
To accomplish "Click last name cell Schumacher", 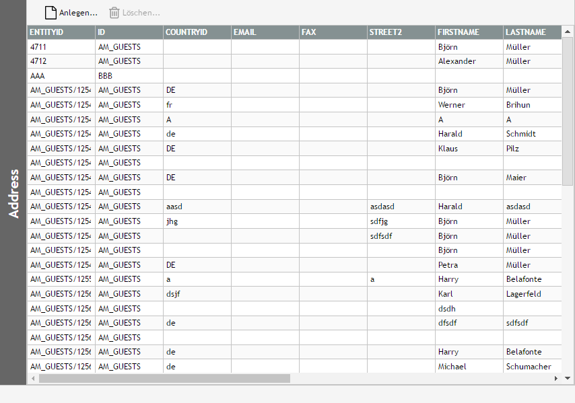I will 532,367.
